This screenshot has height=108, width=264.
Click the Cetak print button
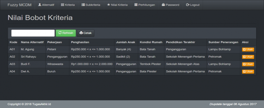pyautogui.click(x=86, y=33)
